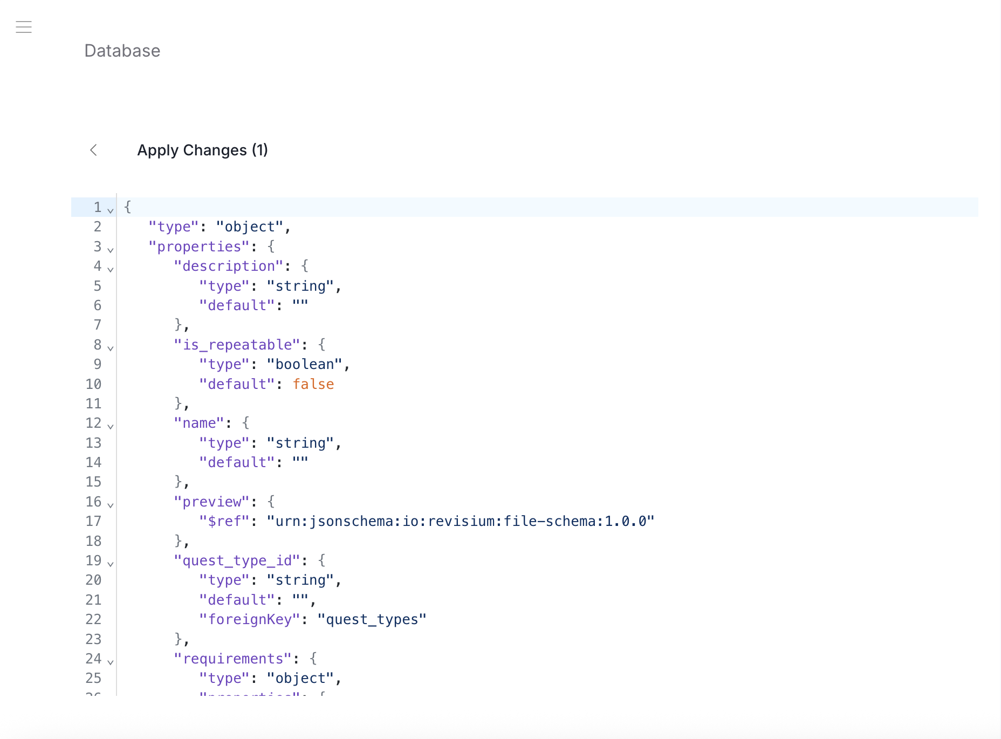1001x739 pixels.
Task: Open the hamburger navigation menu
Action: pos(24,27)
